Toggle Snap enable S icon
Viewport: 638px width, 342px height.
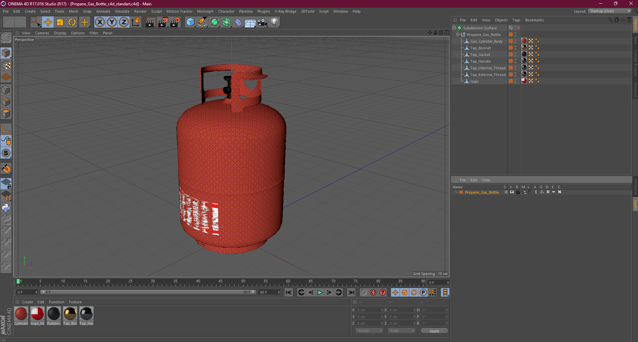6,153
